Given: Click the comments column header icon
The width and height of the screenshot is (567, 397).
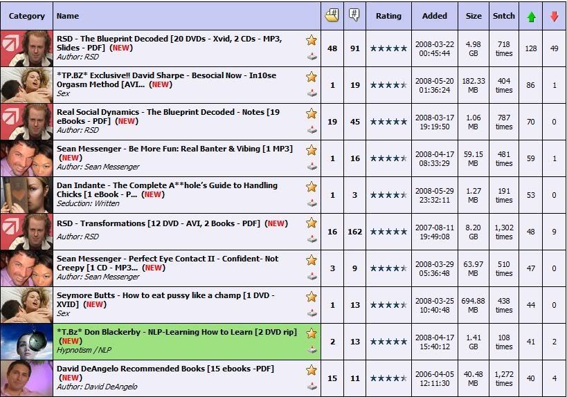Looking at the screenshot, I should pyautogui.click(x=354, y=15).
